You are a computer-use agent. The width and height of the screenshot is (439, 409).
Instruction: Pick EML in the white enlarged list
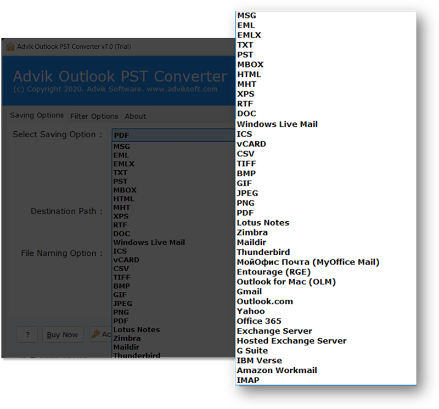[246, 25]
